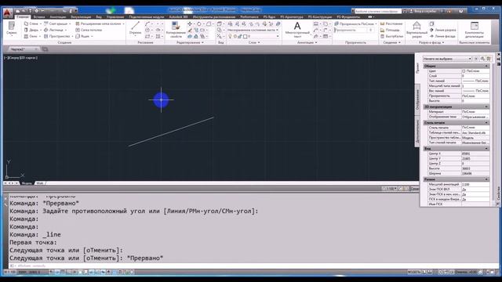Click the Площадь (area) measure tool
The image size is (502, 282).
click(389, 30)
